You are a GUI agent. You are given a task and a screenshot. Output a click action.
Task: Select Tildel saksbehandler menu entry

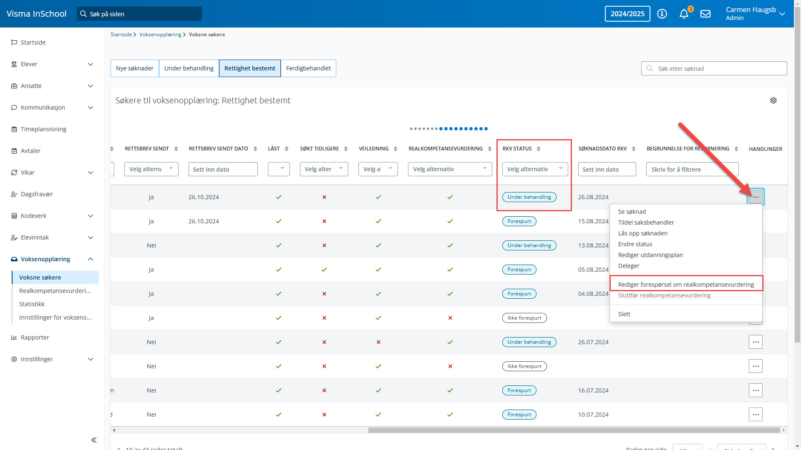click(646, 222)
